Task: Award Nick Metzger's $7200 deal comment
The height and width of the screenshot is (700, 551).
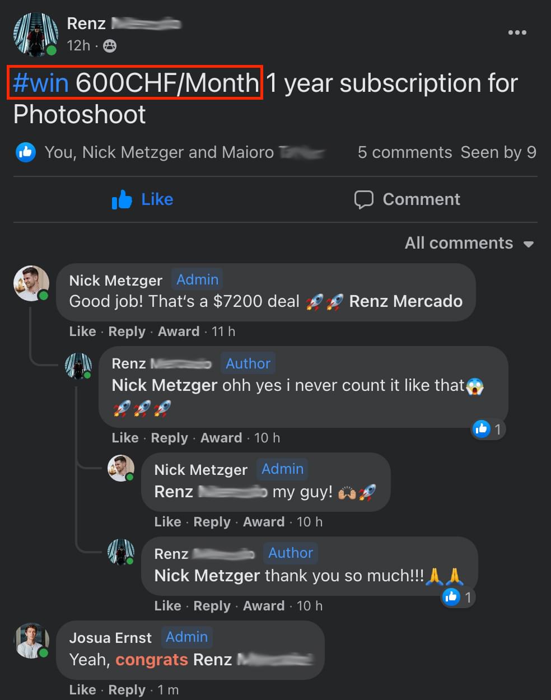Action: coord(178,332)
